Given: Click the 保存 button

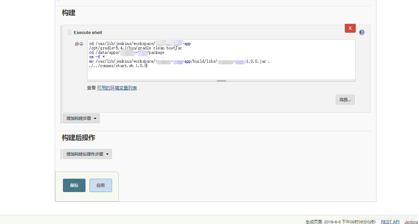Looking at the screenshot, I should (74, 186).
